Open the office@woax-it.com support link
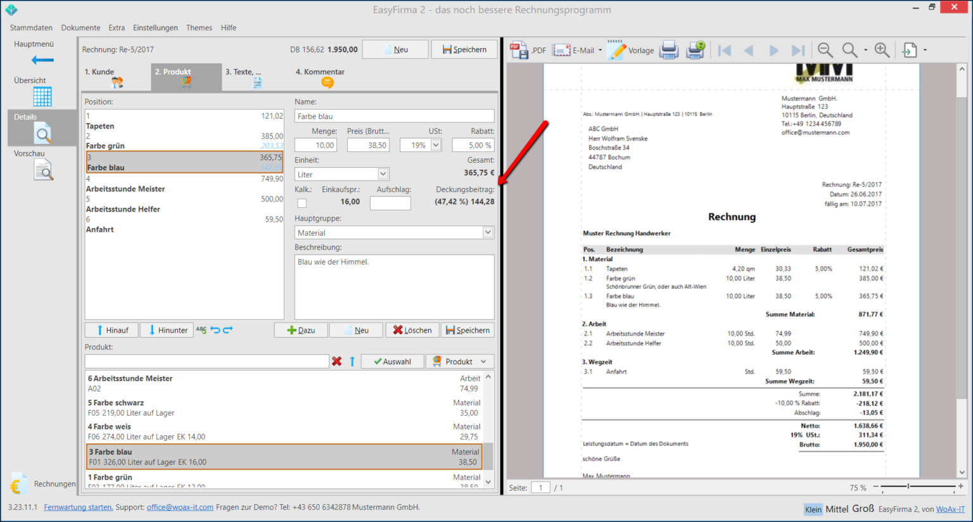Viewport: 973px width, 522px height. (x=180, y=507)
